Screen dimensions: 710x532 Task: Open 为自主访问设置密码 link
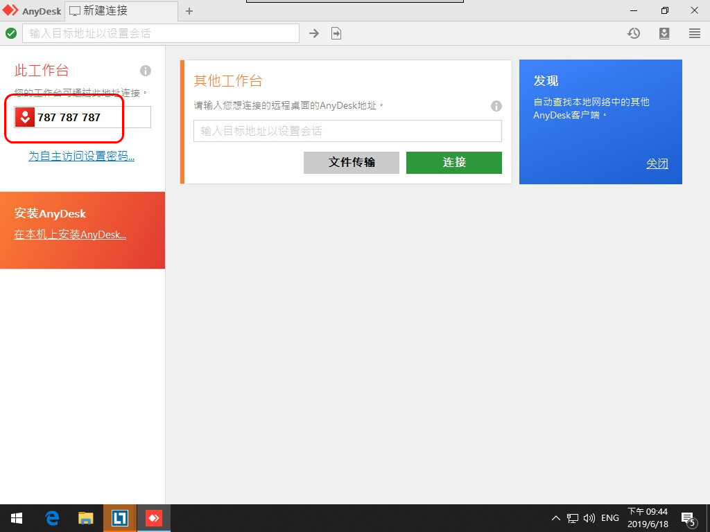pos(82,156)
